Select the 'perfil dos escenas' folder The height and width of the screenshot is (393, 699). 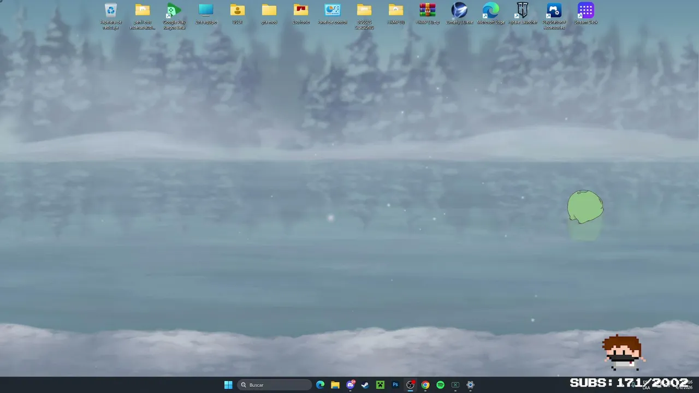pos(143,16)
